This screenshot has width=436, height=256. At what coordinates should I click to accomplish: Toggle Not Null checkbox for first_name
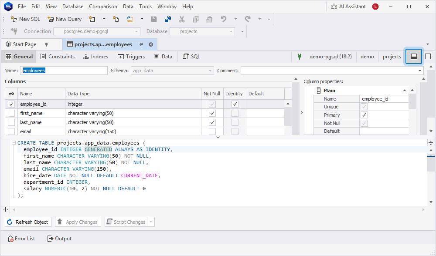point(212,113)
